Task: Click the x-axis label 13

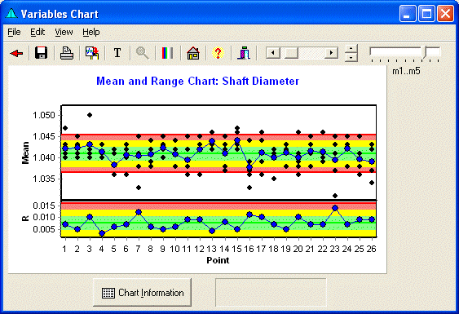Action: coord(211,249)
